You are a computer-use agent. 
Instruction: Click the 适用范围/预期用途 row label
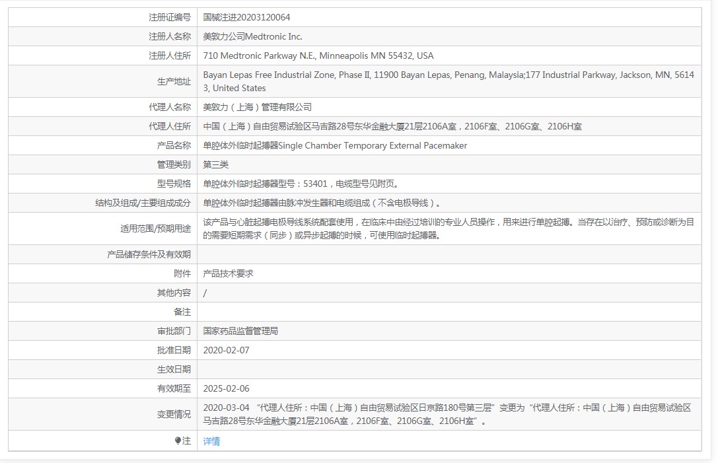[155, 229]
